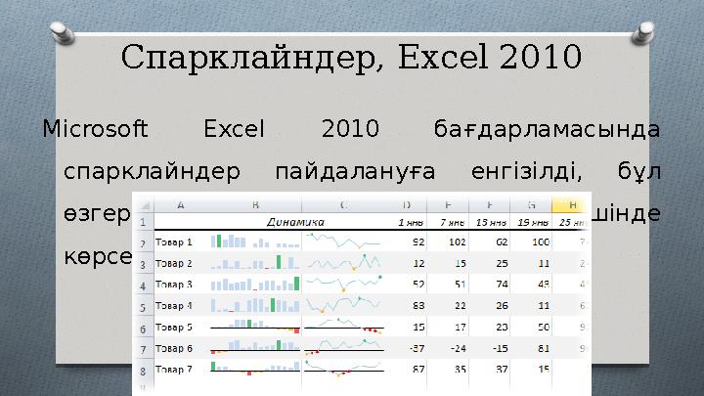Select the 'Товар 3' cell
704x396 pixels.
click(x=174, y=285)
